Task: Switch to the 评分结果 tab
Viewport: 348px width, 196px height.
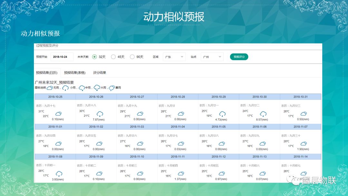Action: pos(100,73)
